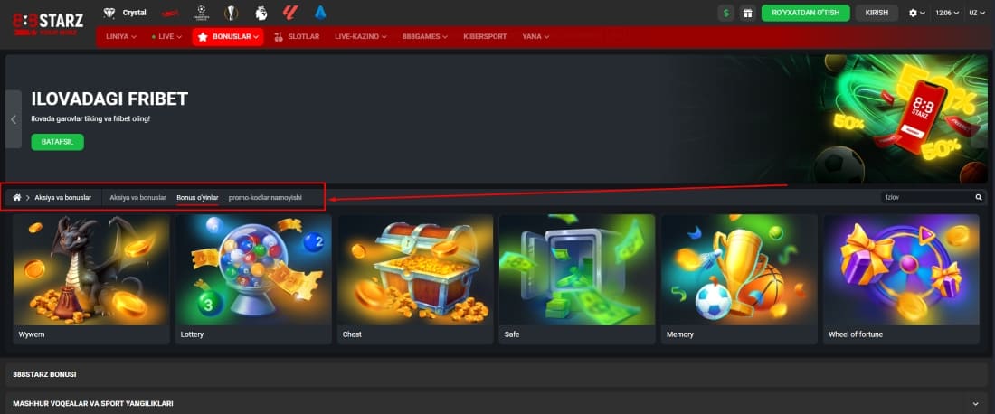This screenshot has width=995, height=414.
Task: Click the RO'YXATDAN O'TISH button
Action: (x=805, y=13)
